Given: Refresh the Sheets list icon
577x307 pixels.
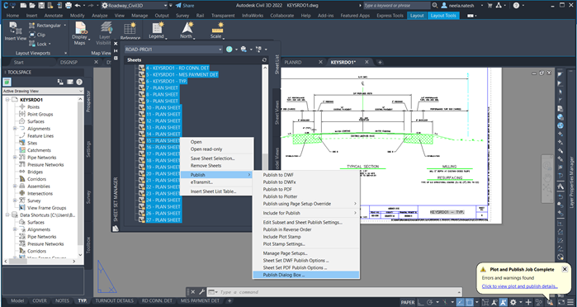Looking at the screenshot, I should (264, 59).
